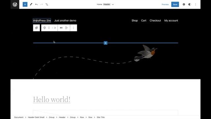Viewport: 211px width, 119px height.
Task: Edit the WordPress Site title text
Action: pos(42,20)
